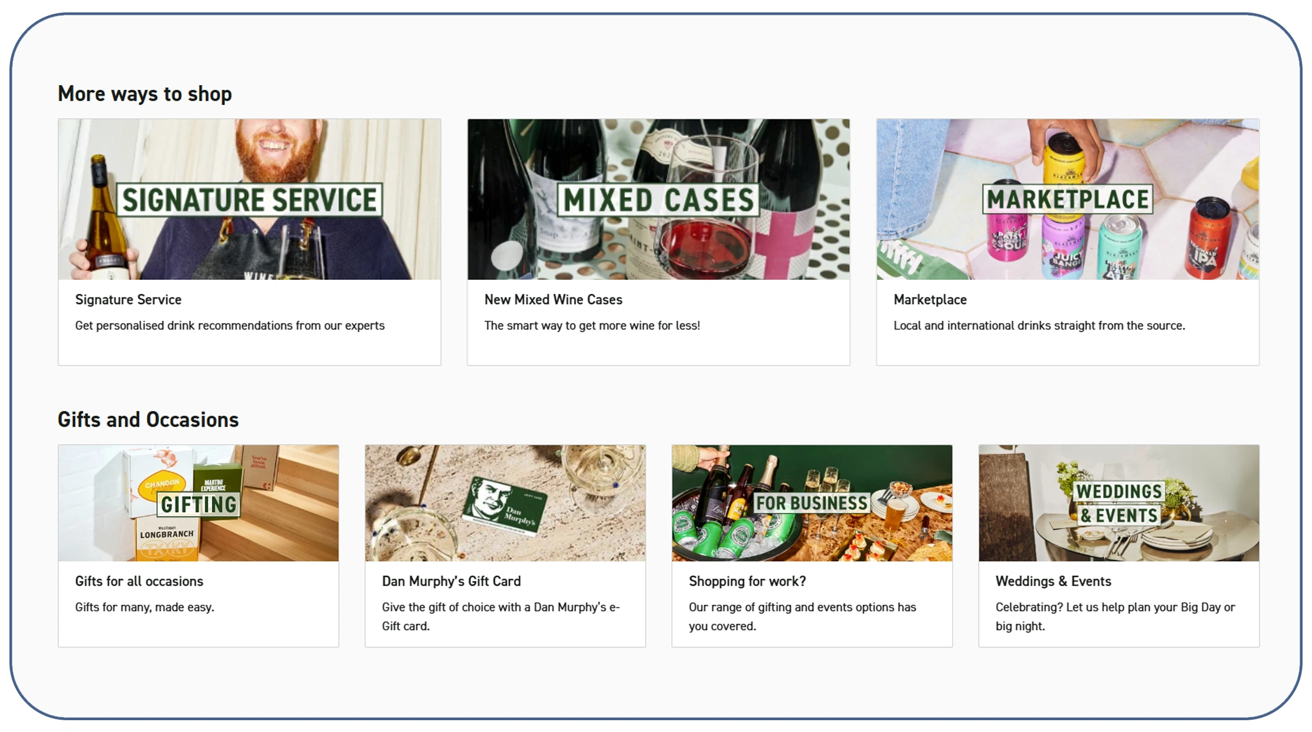Click the Gifts for all occasions heading
This screenshot has height=732, width=1312.
pyautogui.click(x=139, y=581)
